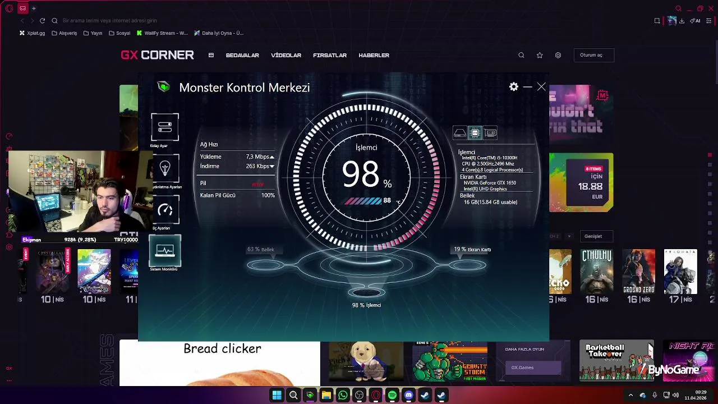718x404 pixels.
Task: Select the 19 % Ekran Kartı node
Action: (468, 265)
